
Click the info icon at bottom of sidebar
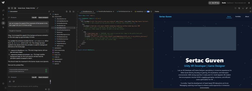(x=3, y=83)
